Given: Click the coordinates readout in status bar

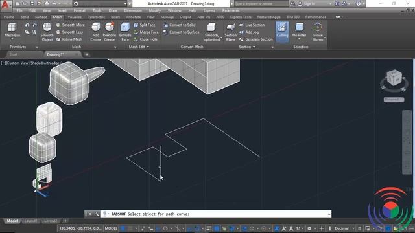Looking at the screenshot, I should [80, 228].
